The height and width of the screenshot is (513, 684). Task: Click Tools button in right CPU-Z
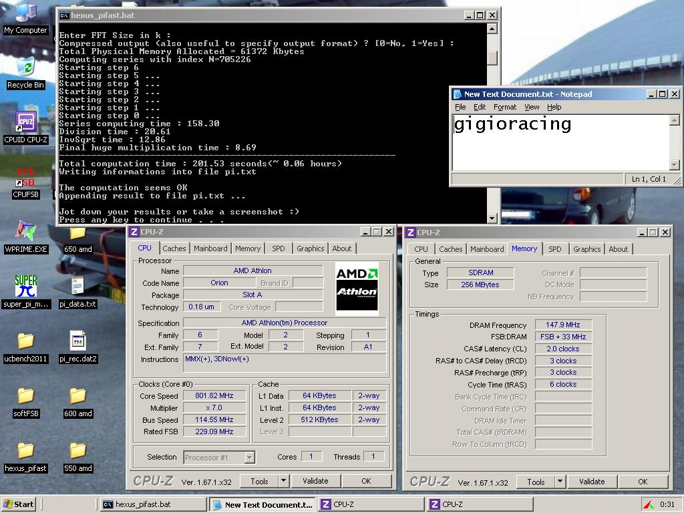(536, 482)
